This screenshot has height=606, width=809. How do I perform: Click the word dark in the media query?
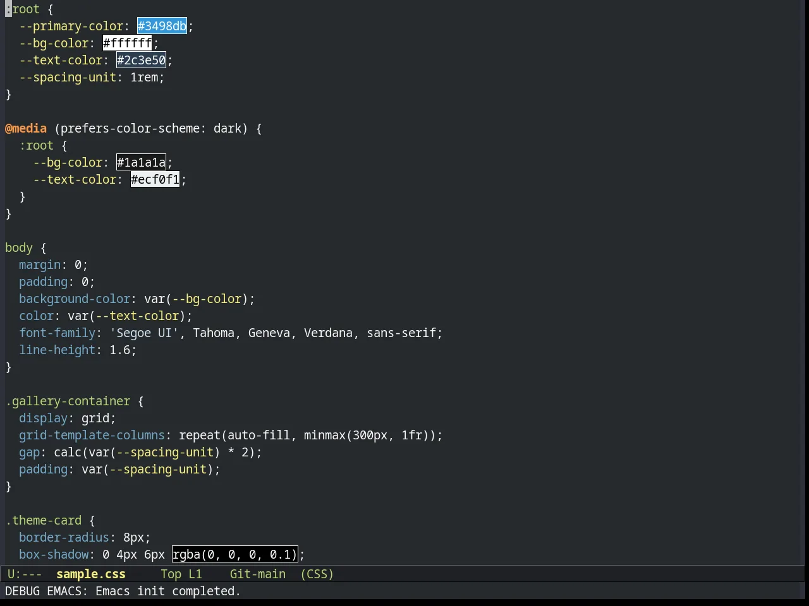tap(228, 128)
